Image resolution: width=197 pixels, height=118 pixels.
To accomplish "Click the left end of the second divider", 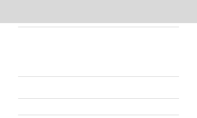I will coord(19,76).
